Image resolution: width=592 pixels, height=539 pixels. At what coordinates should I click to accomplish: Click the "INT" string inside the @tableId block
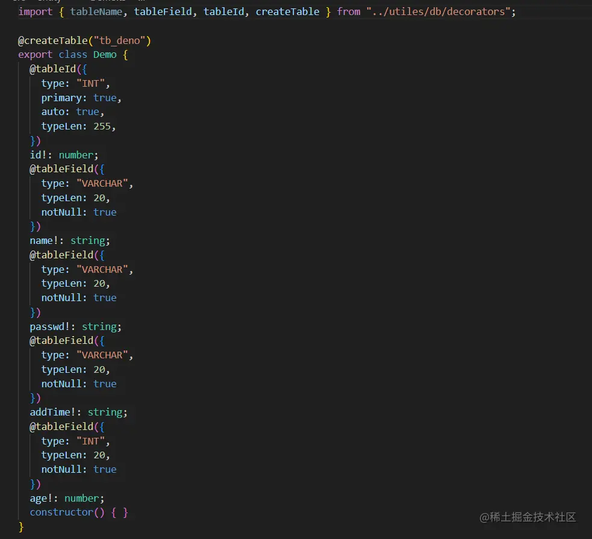(x=90, y=84)
